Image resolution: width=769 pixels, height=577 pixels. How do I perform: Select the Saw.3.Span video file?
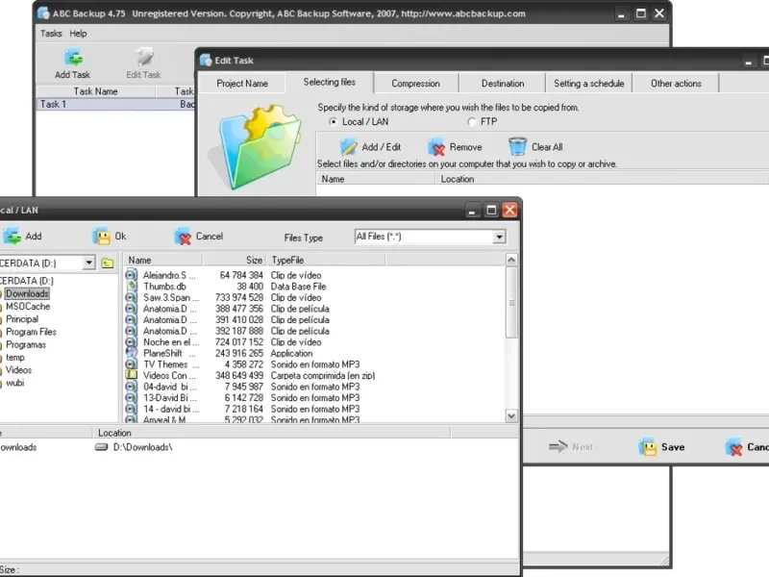[x=171, y=297]
